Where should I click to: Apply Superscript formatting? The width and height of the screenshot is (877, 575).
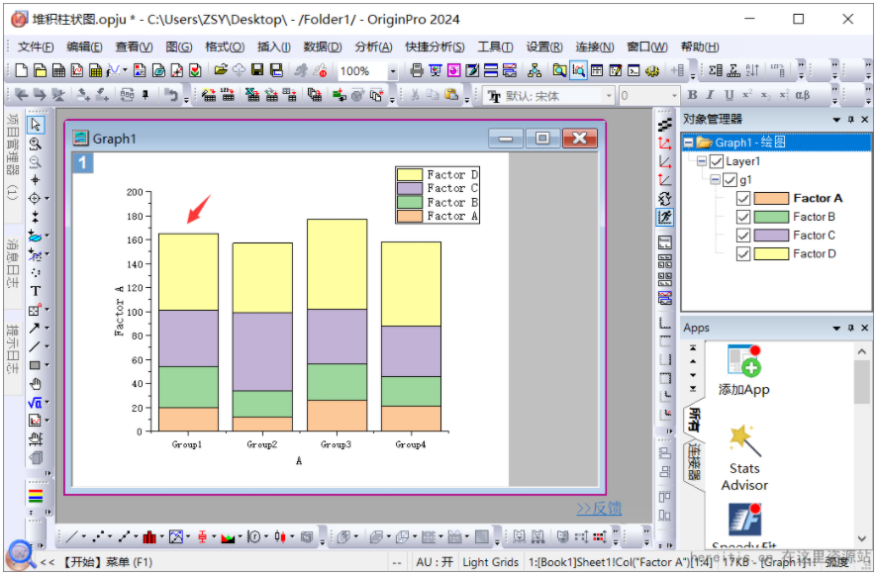point(747,95)
